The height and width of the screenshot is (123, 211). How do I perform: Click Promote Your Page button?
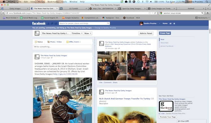coord(168,117)
